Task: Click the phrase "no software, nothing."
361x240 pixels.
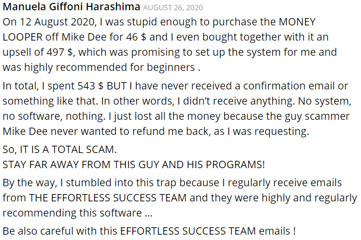Action: click(x=54, y=116)
